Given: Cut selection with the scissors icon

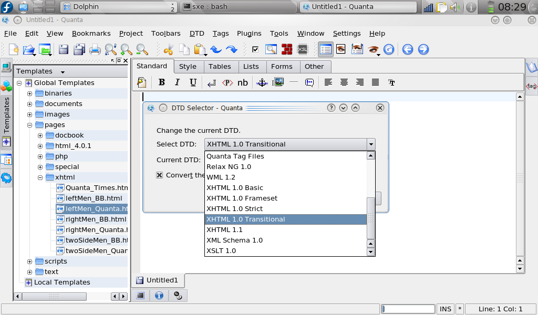Looking at the screenshot, I should point(168,50).
